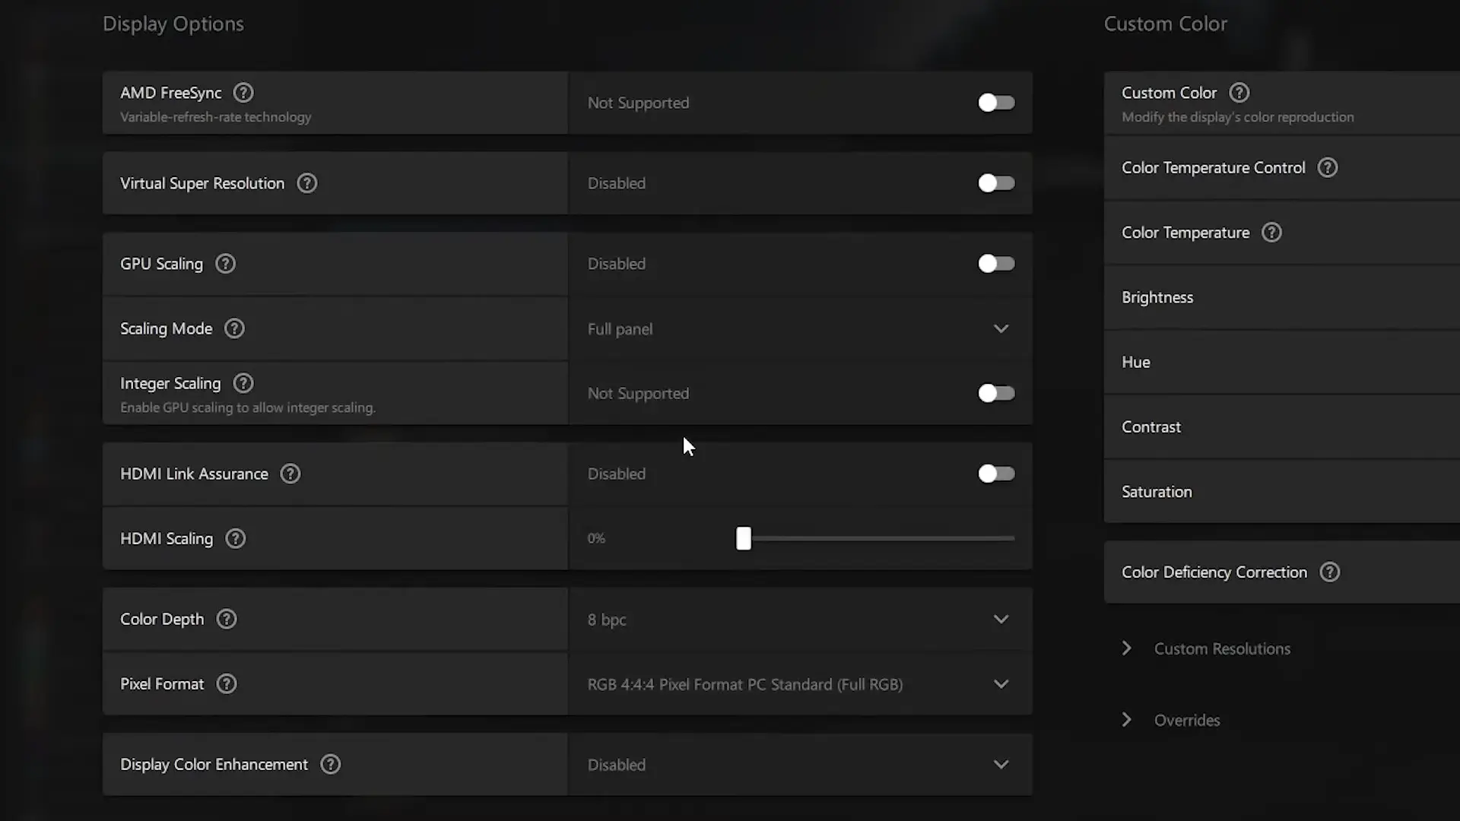Click HDMI Link Assurance help icon
The image size is (1460, 821).
pos(290,474)
